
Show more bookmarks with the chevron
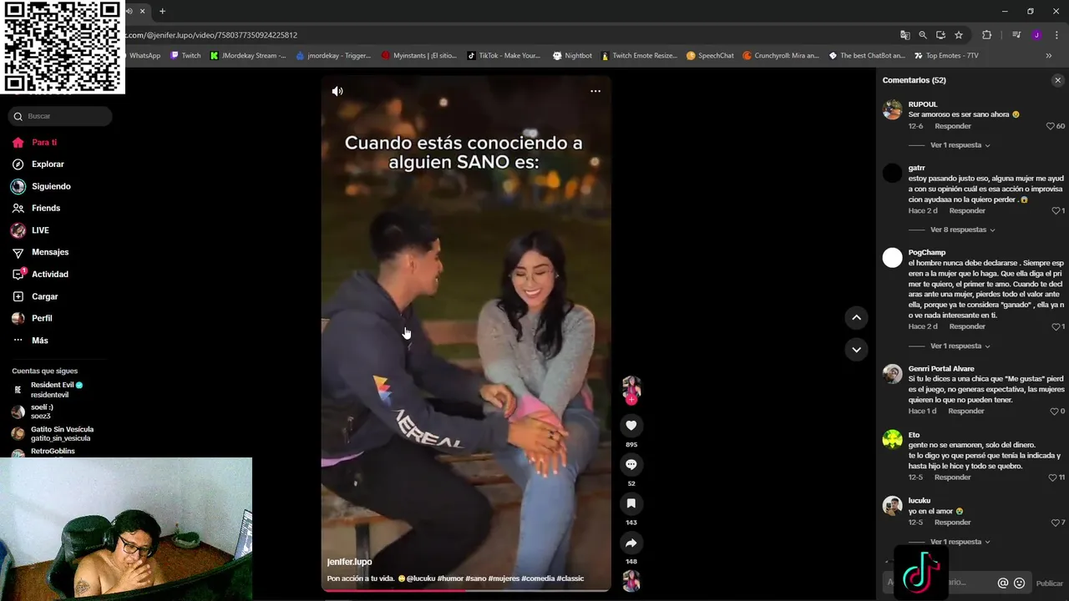(x=1049, y=56)
